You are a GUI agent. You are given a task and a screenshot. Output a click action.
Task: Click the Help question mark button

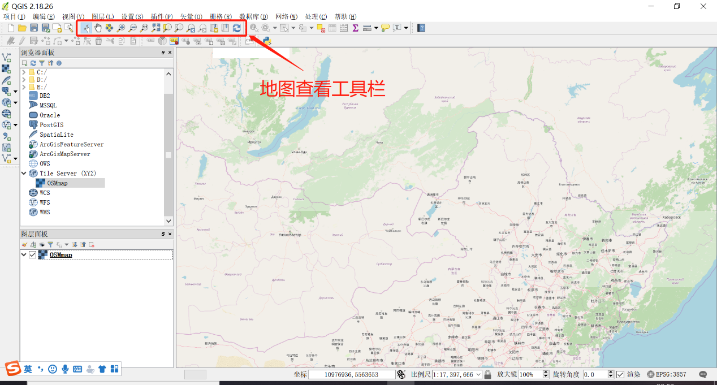[x=421, y=27]
